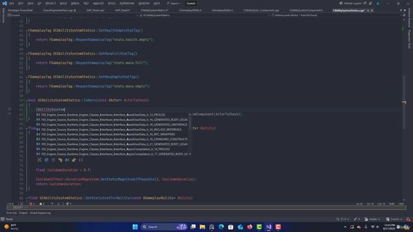413x232 pixels.
Task: Open the Unreal Engine Log tab
Action: (40, 213)
